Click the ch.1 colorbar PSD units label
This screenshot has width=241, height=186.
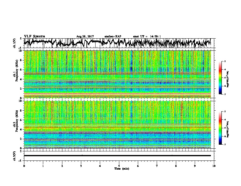228,79
